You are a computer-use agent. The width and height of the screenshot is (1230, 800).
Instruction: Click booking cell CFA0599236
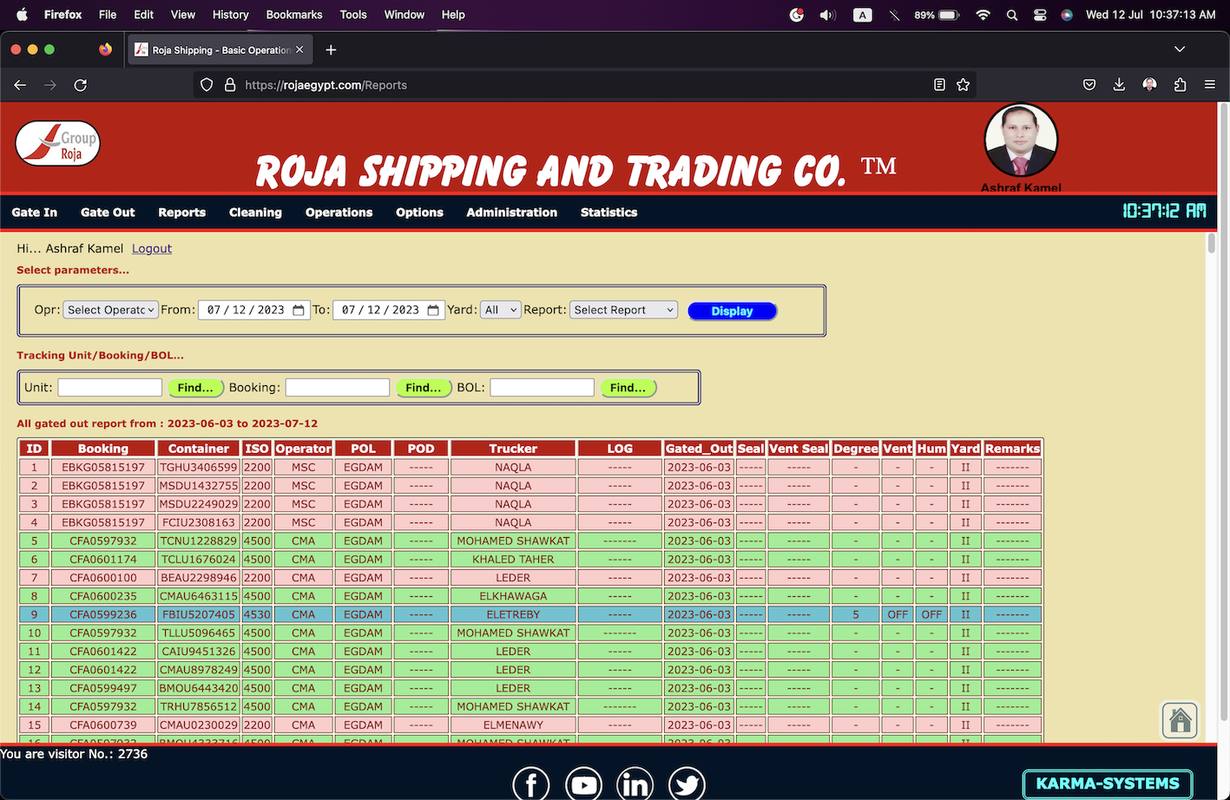(x=103, y=614)
